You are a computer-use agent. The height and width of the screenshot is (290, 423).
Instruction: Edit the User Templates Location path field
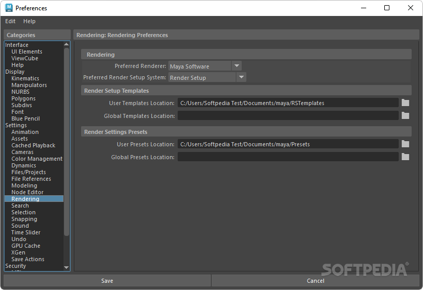coord(288,103)
